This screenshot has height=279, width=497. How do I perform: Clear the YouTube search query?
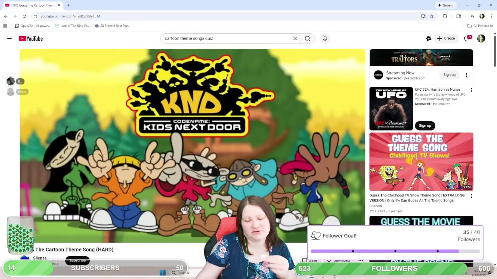[295, 38]
